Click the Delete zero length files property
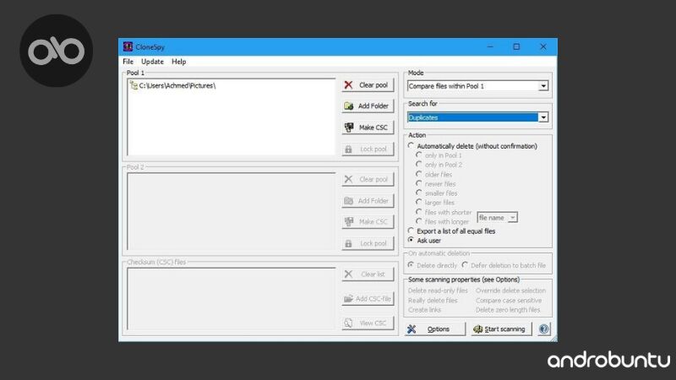Screen dimensions: 676x380 pos(508,310)
